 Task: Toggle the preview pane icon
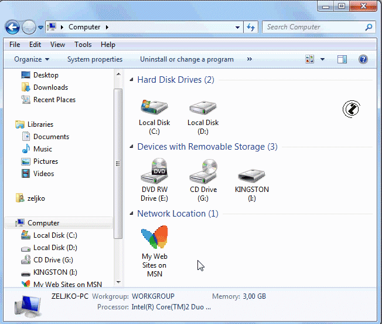[x=342, y=59]
